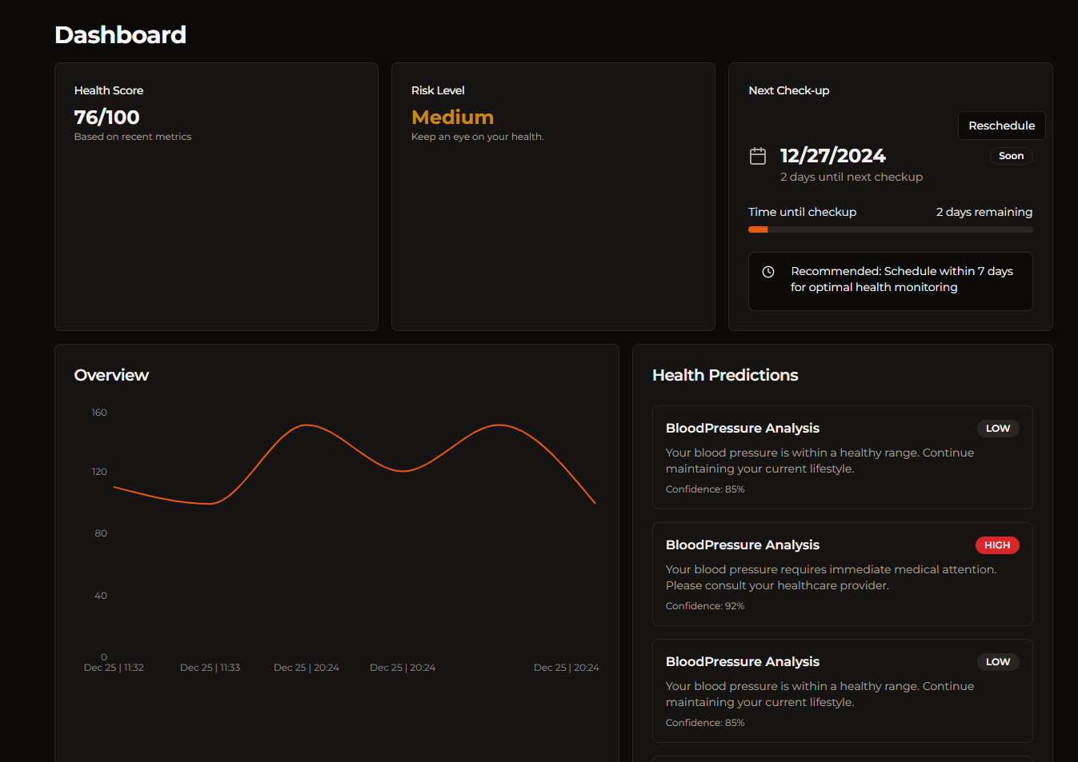Click the 160 label on the chart's vertical axis
Viewport: 1078px width, 762px height.
[99, 413]
